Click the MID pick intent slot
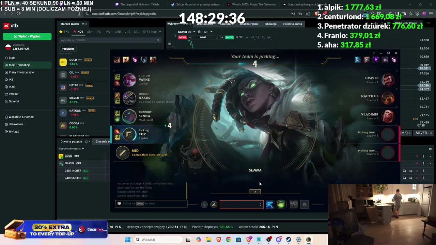 (x=123, y=152)
